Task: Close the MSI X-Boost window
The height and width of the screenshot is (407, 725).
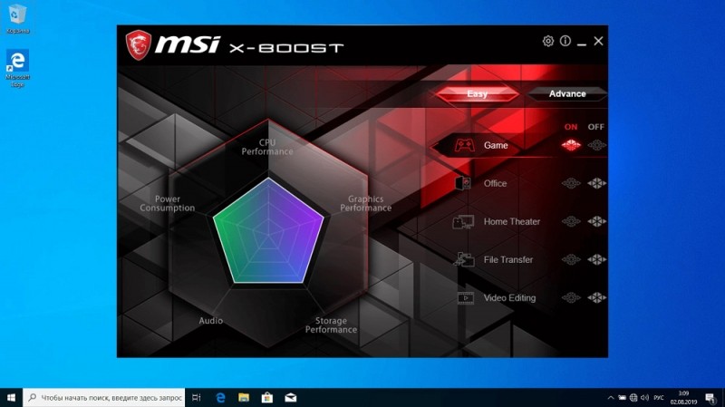Action: [x=598, y=41]
